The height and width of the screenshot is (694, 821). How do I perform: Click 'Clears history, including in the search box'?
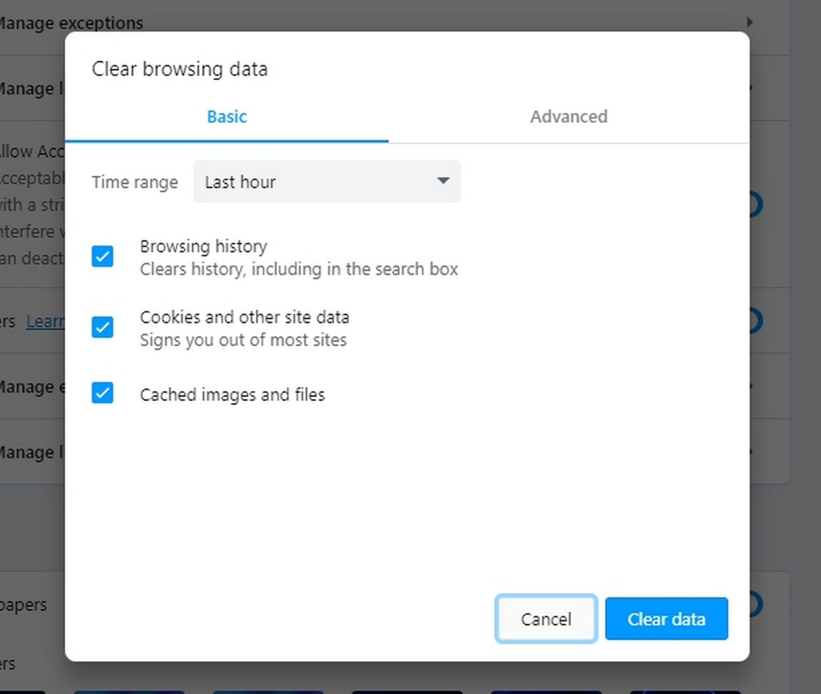coord(299,269)
